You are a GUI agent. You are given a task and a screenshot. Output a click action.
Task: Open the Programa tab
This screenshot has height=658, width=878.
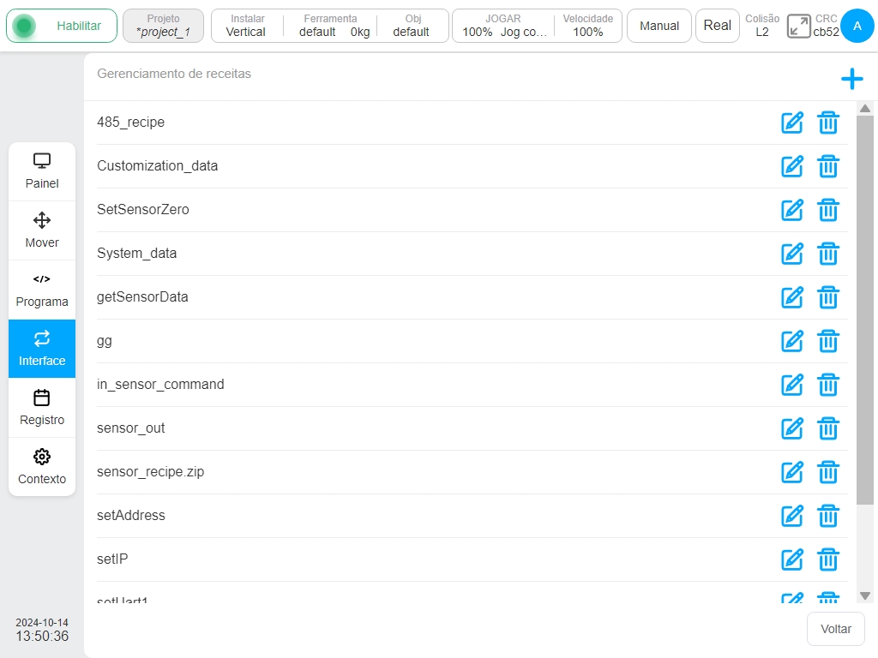[x=42, y=290]
